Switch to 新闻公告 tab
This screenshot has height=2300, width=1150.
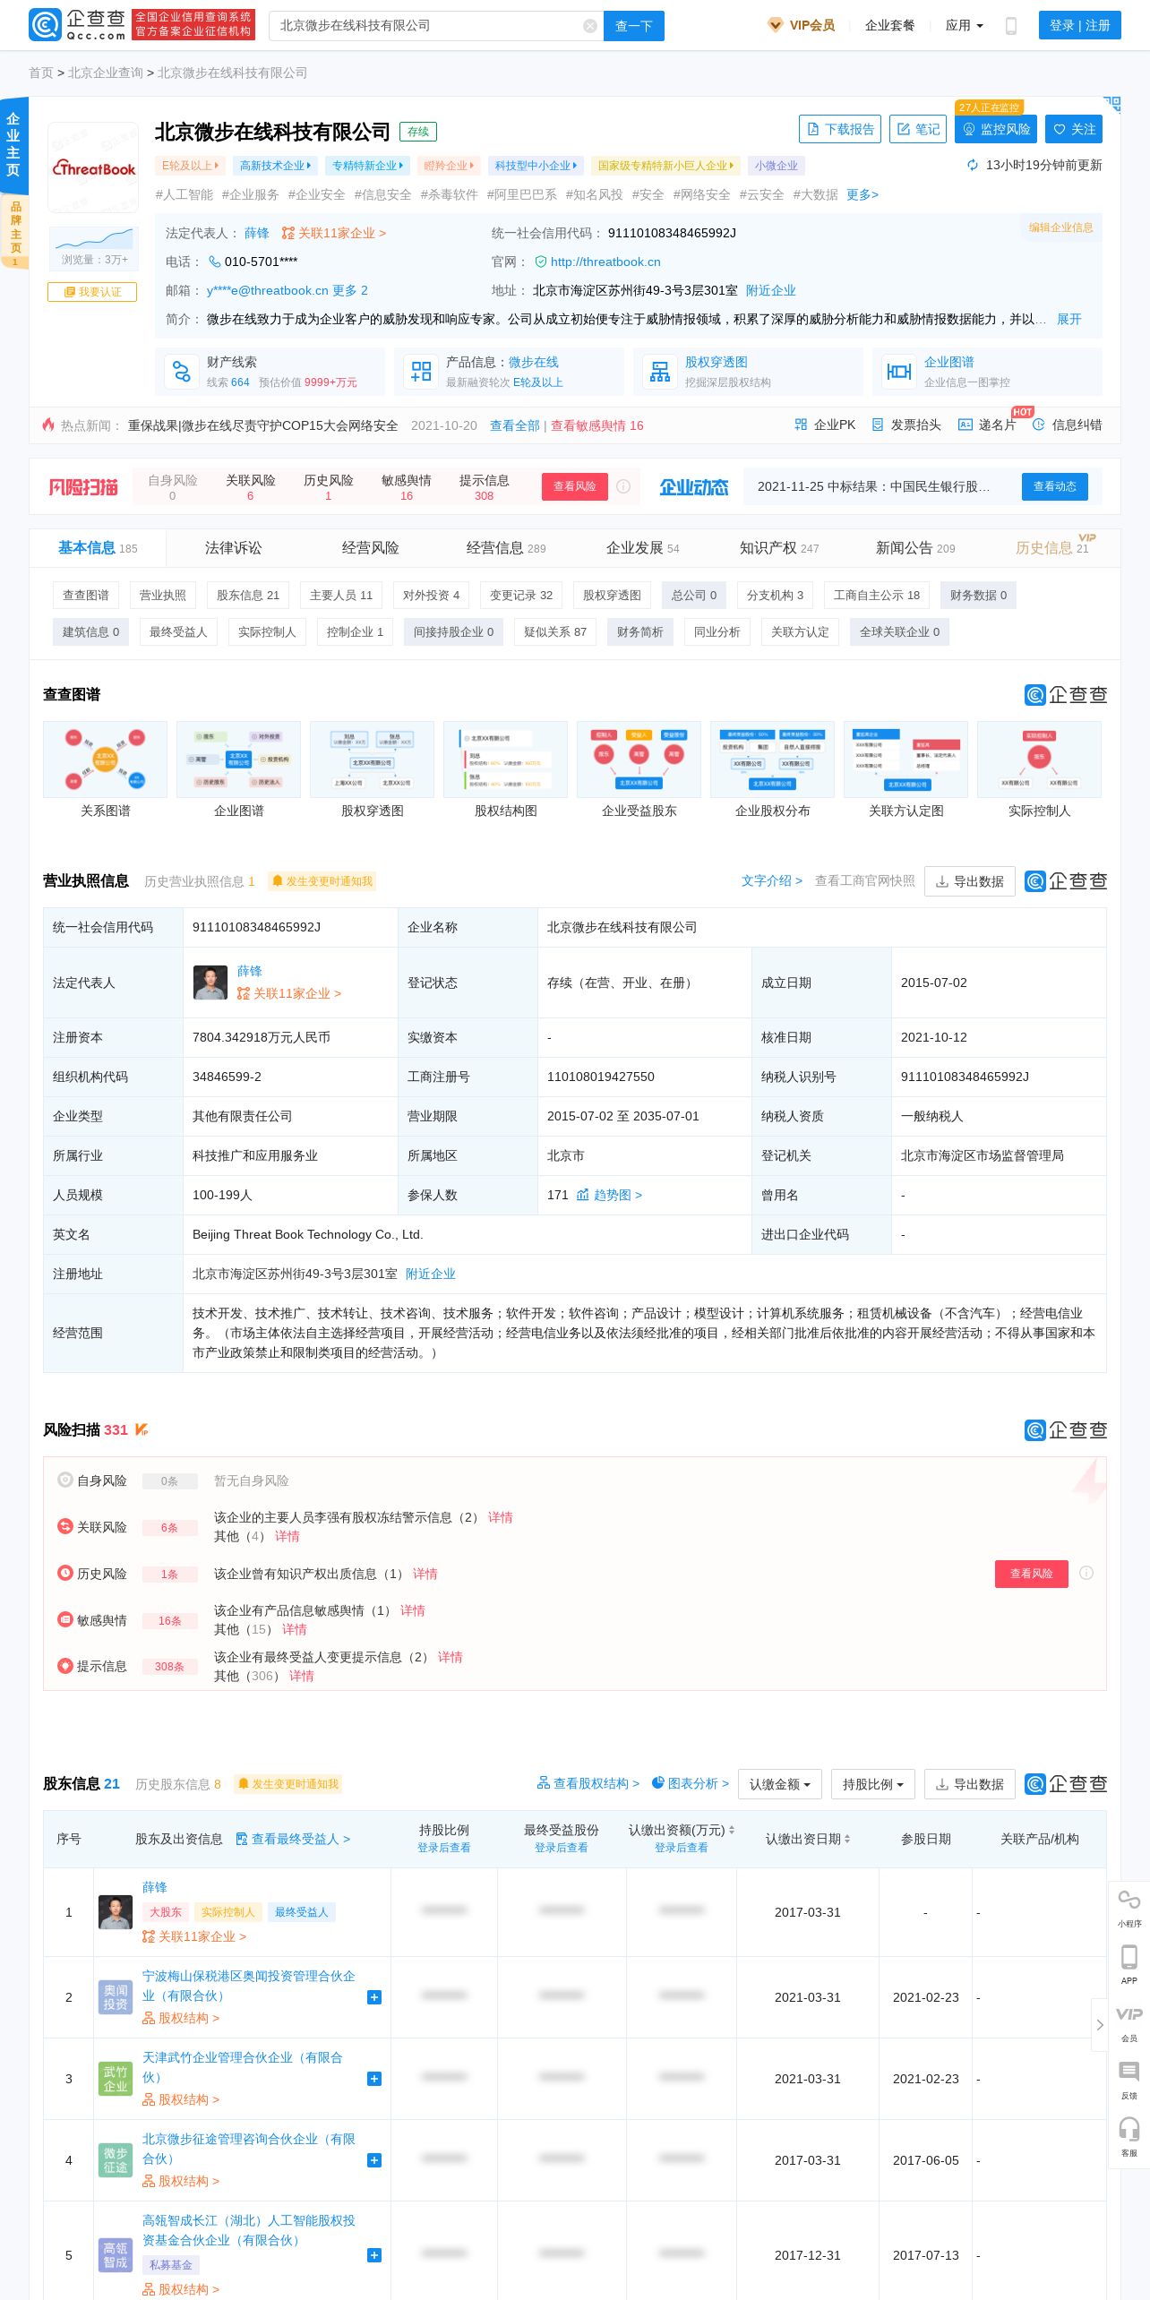tap(915, 547)
